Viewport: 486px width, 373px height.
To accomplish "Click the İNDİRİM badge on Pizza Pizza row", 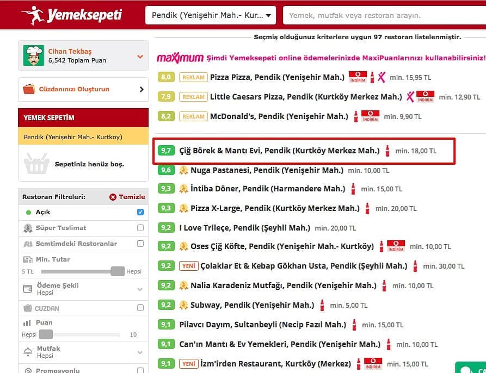I will (358, 77).
